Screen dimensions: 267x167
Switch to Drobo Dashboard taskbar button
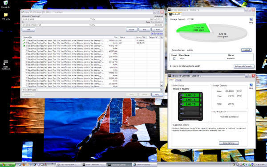click(93, 165)
